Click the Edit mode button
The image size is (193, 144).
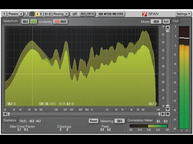click(x=166, y=22)
